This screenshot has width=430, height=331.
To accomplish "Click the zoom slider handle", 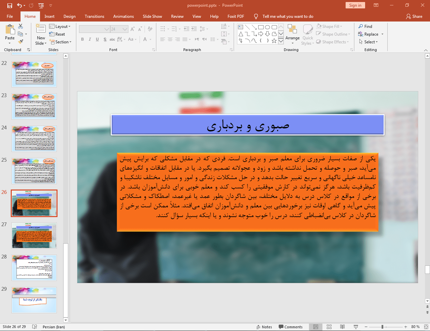I will tap(382, 327).
